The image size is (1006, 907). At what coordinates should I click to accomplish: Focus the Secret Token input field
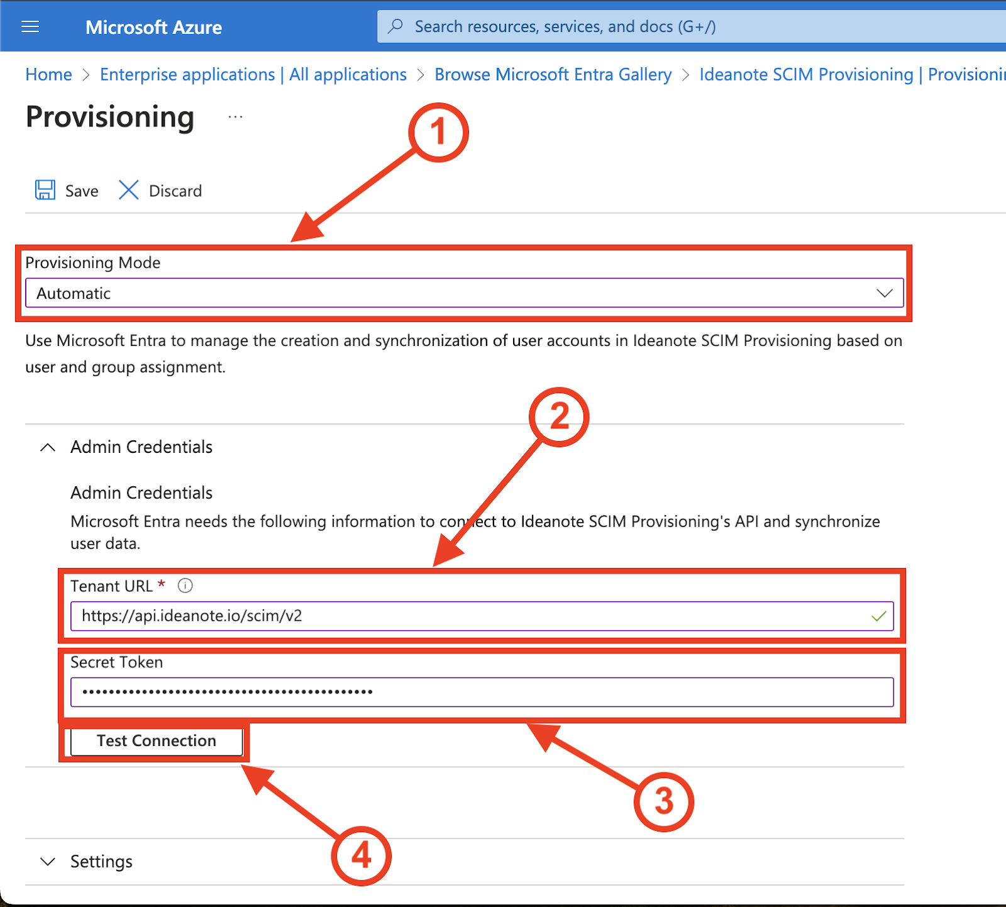pos(482,692)
